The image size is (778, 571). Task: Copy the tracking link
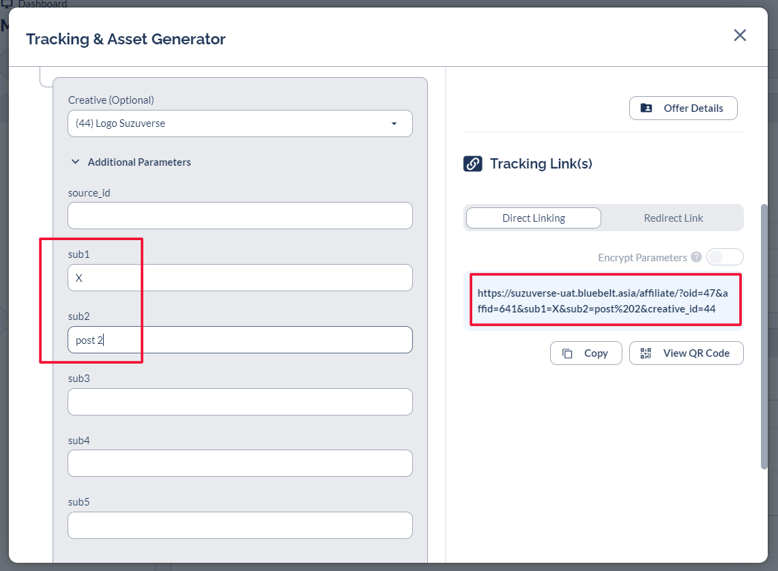(x=586, y=353)
